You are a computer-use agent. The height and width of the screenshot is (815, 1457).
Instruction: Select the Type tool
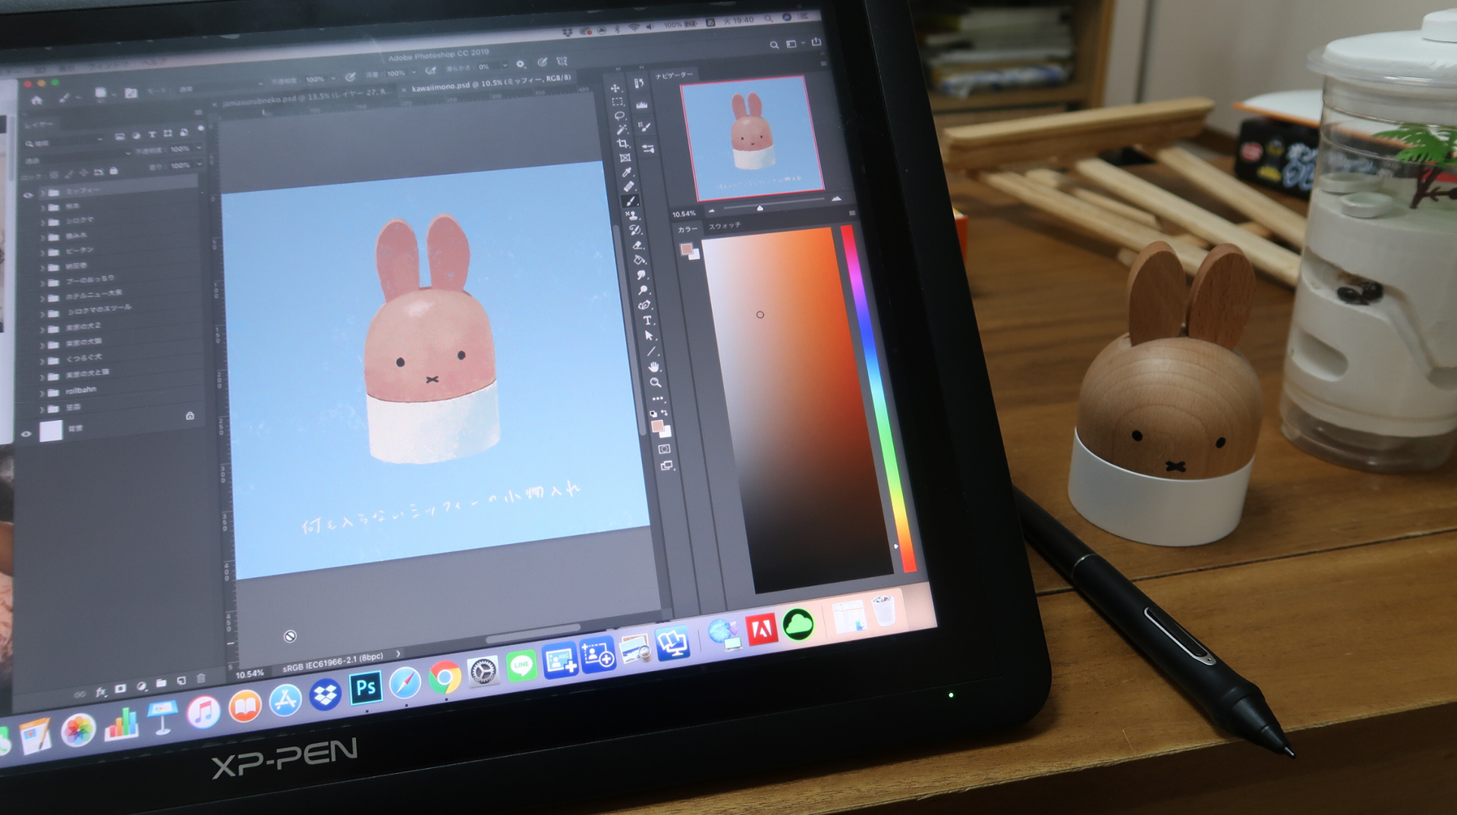647,320
